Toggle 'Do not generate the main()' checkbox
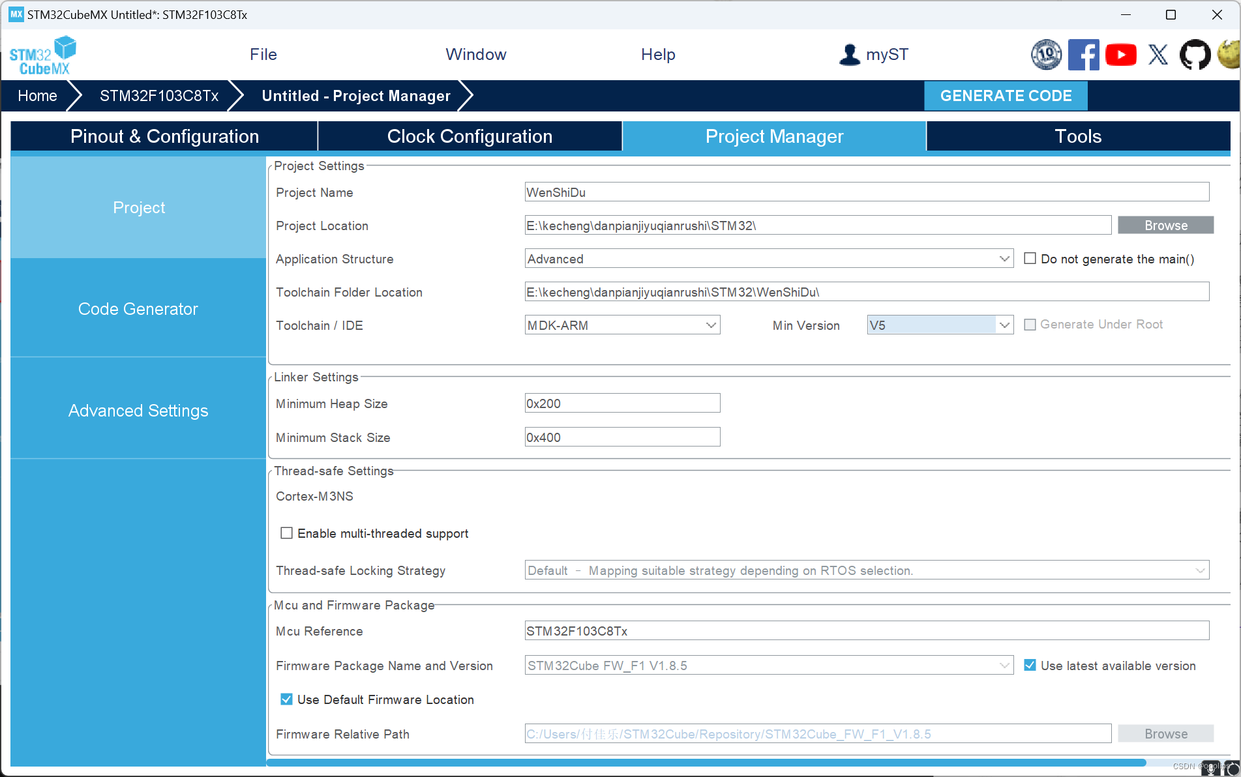The height and width of the screenshot is (777, 1241). (x=1030, y=258)
